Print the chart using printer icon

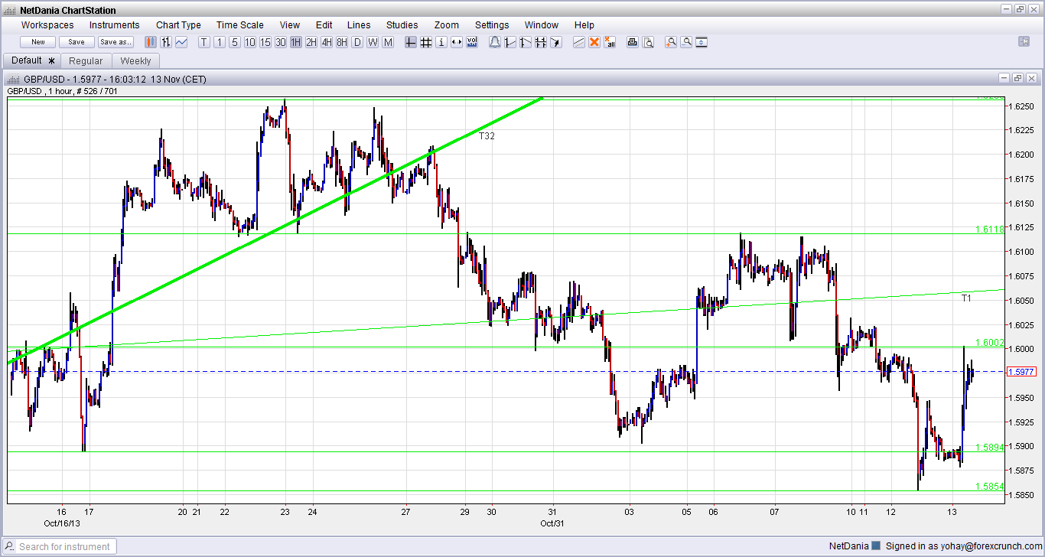[x=633, y=42]
